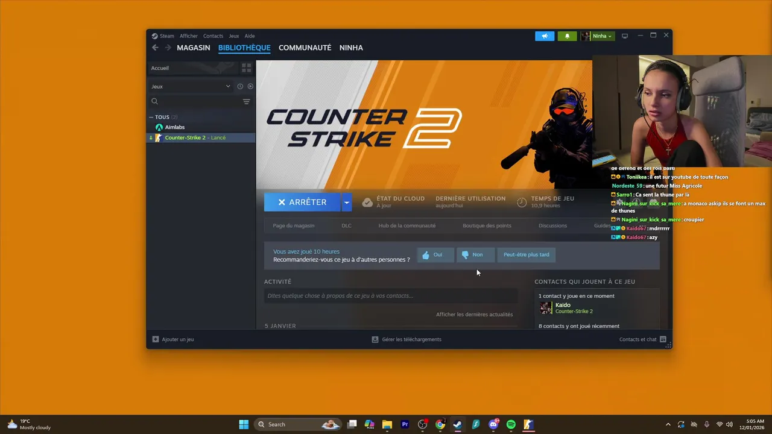Image resolution: width=772 pixels, height=434 pixels.
Task: Recommend the game by clicking Oui
Action: 435,255
